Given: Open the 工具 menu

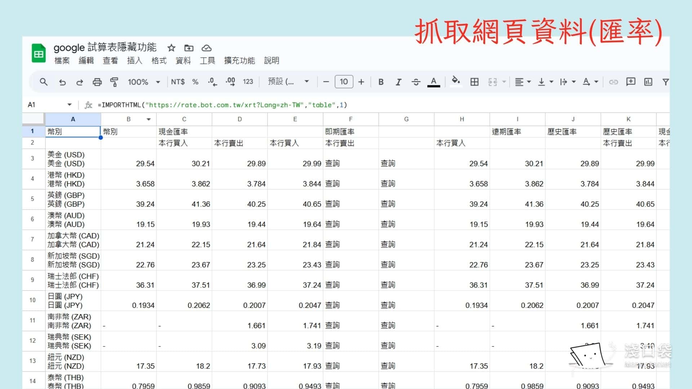Looking at the screenshot, I should [x=207, y=61].
